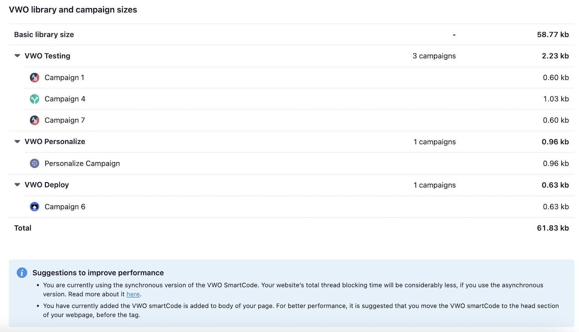Collapse the VWO Personalize section arrow
579x332 pixels.
17,142
